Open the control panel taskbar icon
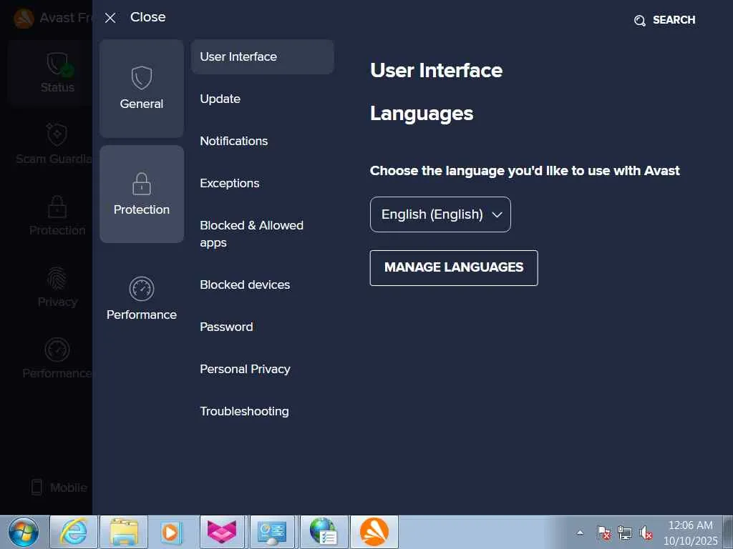733x549 pixels. pos(272,532)
